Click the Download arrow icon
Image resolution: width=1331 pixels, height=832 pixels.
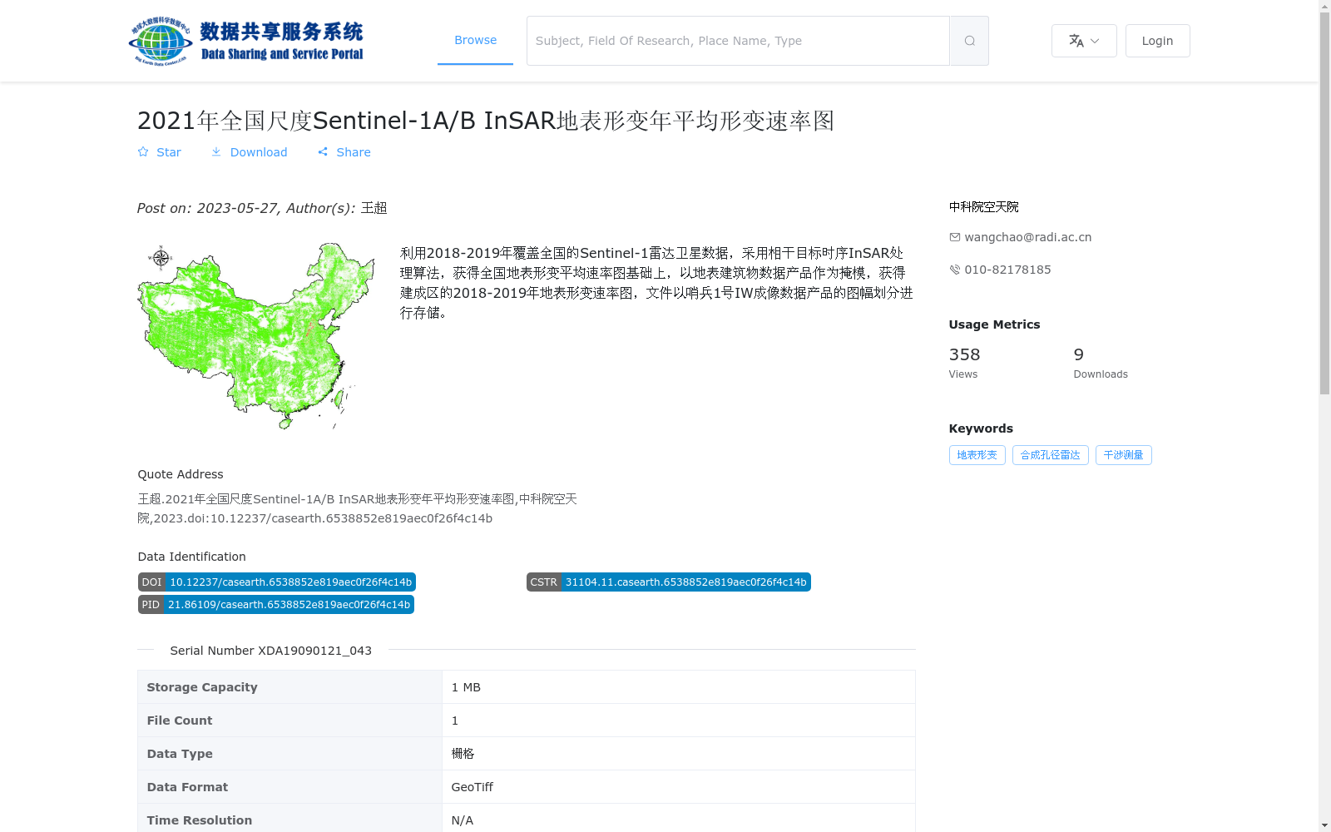(216, 152)
